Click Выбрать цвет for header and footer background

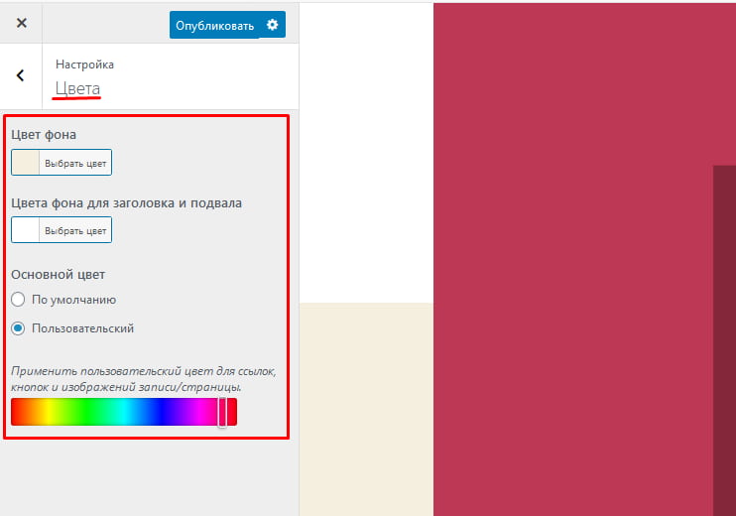point(75,230)
